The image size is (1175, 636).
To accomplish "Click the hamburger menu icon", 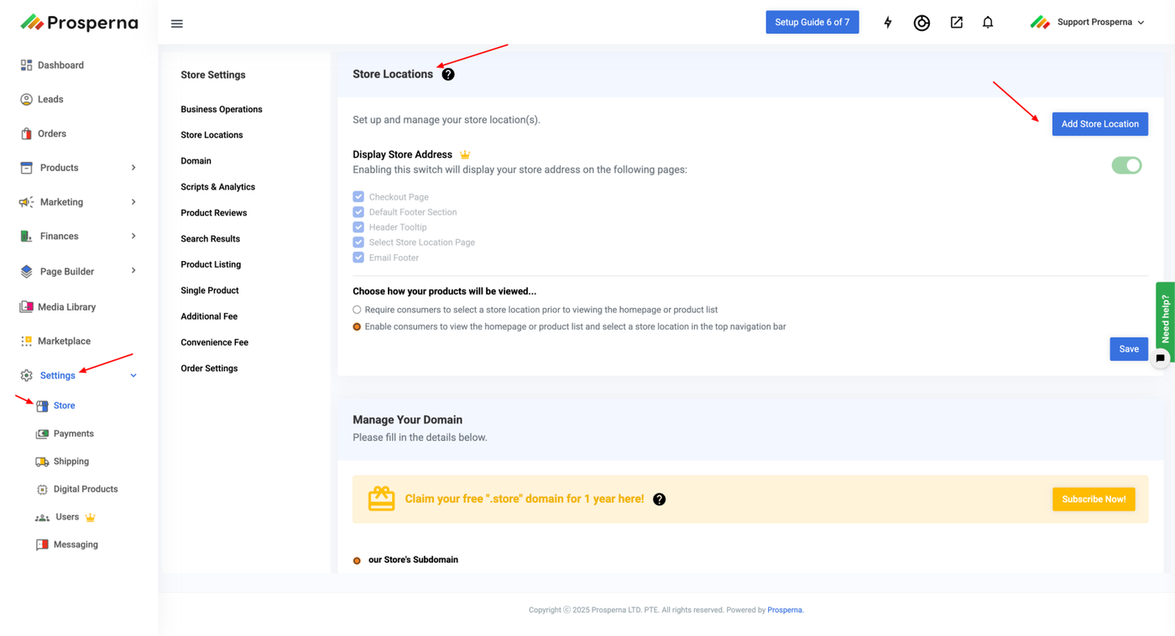I will tap(176, 23).
